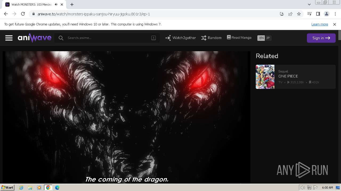Viewport: 341px width, 191px height.
Task: Open Action Center flag icon
Action: coord(316,188)
